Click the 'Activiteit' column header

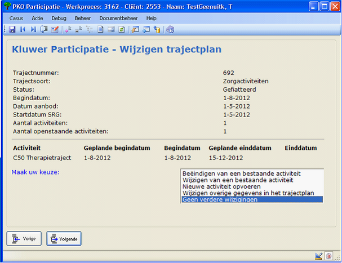pyautogui.click(x=26, y=148)
